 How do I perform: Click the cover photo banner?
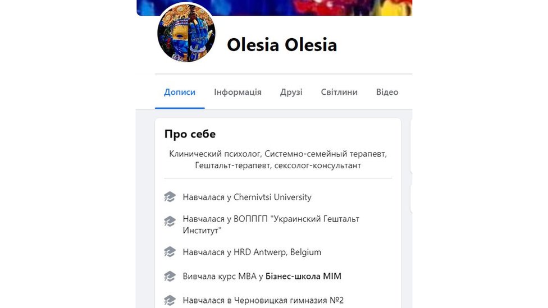click(274, 7)
